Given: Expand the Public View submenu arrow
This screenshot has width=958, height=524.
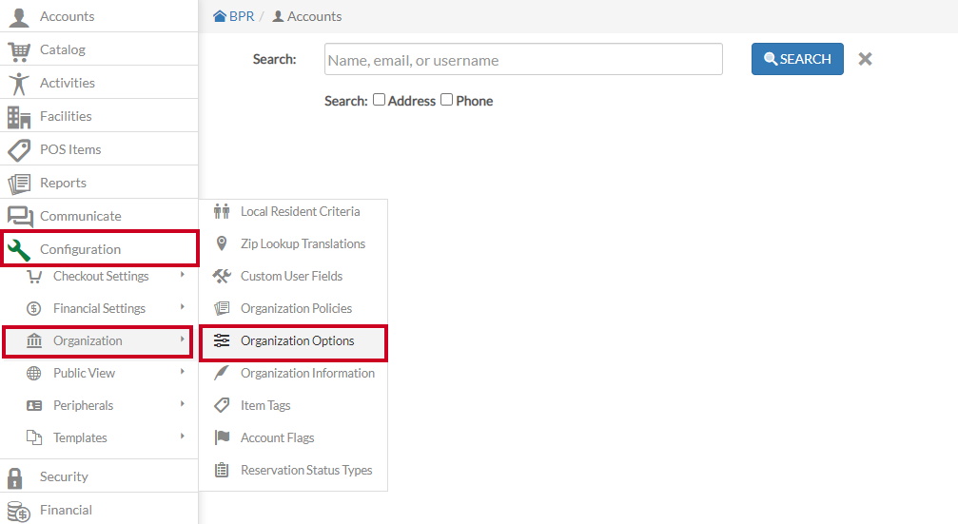Looking at the screenshot, I should [x=182, y=371].
